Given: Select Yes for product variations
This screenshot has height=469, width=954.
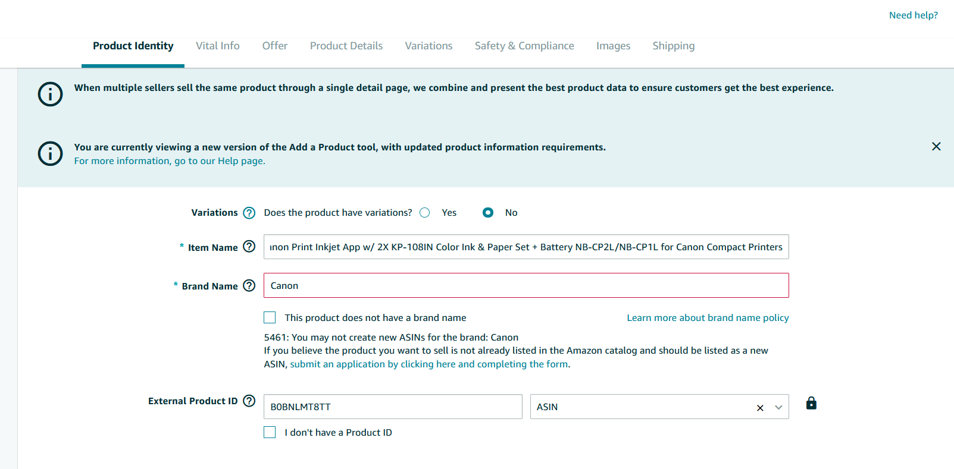Looking at the screenshot, I should coord(424,213).
